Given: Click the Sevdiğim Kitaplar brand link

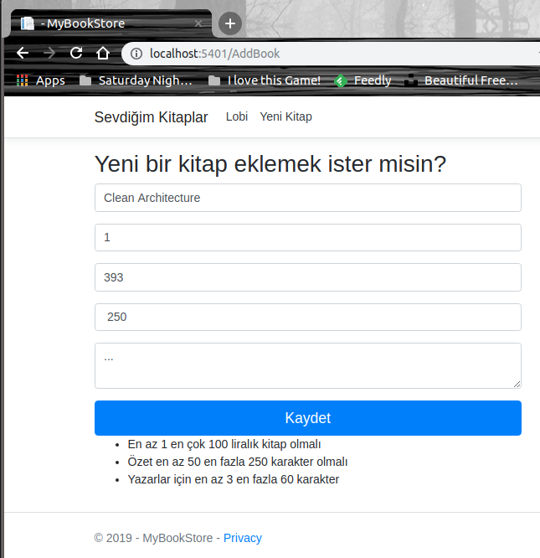Looking at the screenshot, I should [151, 117].
